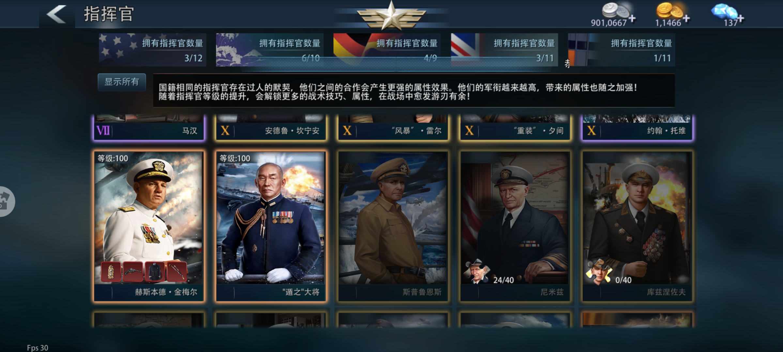
Task: Select the Japanese commanders tab 6/10
Action: click(270, 50)
